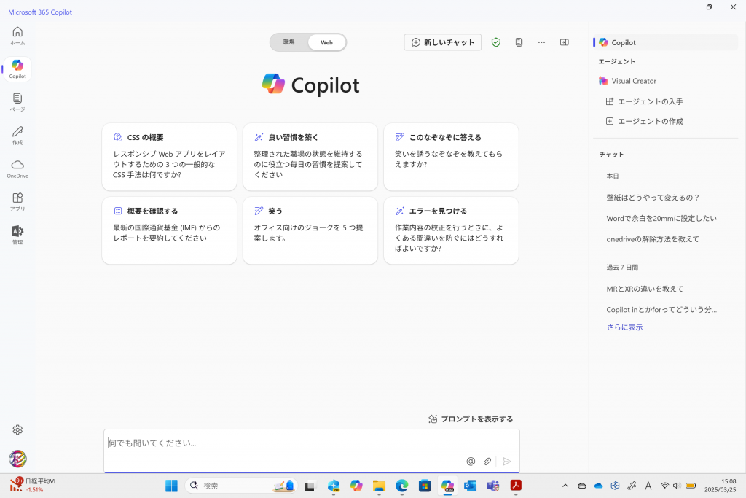Switch to the Web toggle
This screenshot has width=746, height=498.
(x=327, y=42)
